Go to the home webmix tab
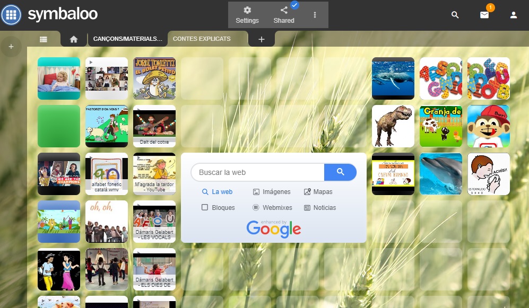The width and height of the screenshot is (529, 308). pyautogui.click(x=74, y=39)
